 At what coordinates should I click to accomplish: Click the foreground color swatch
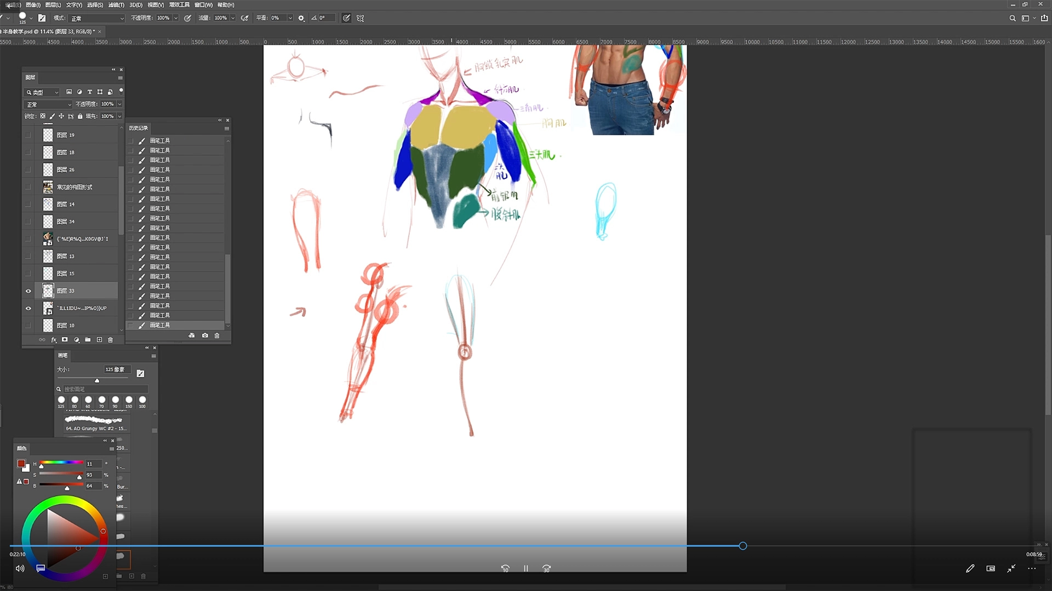(x=21, y=463)
